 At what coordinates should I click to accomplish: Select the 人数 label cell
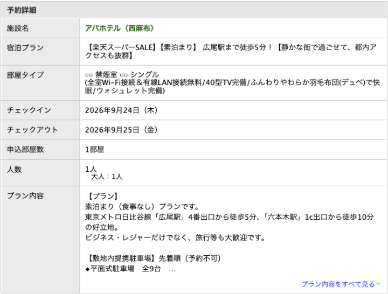(x=40, y=173)
